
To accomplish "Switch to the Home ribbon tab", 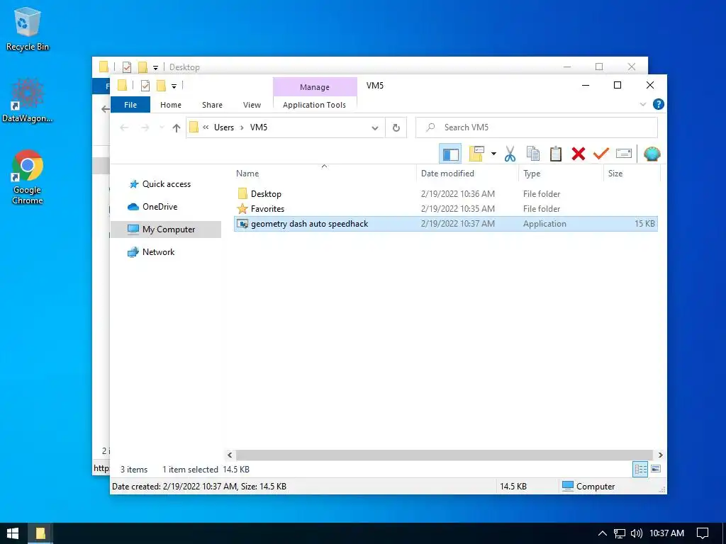I will click(171, 105).
